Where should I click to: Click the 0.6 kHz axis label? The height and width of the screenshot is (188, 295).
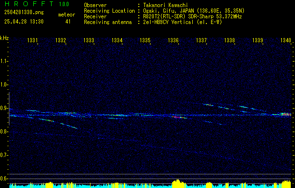coord(4,179)
